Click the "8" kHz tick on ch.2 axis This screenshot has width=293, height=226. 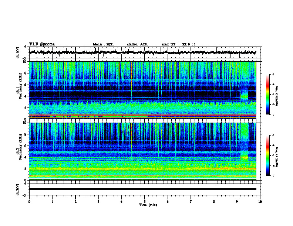pos(26,134)
